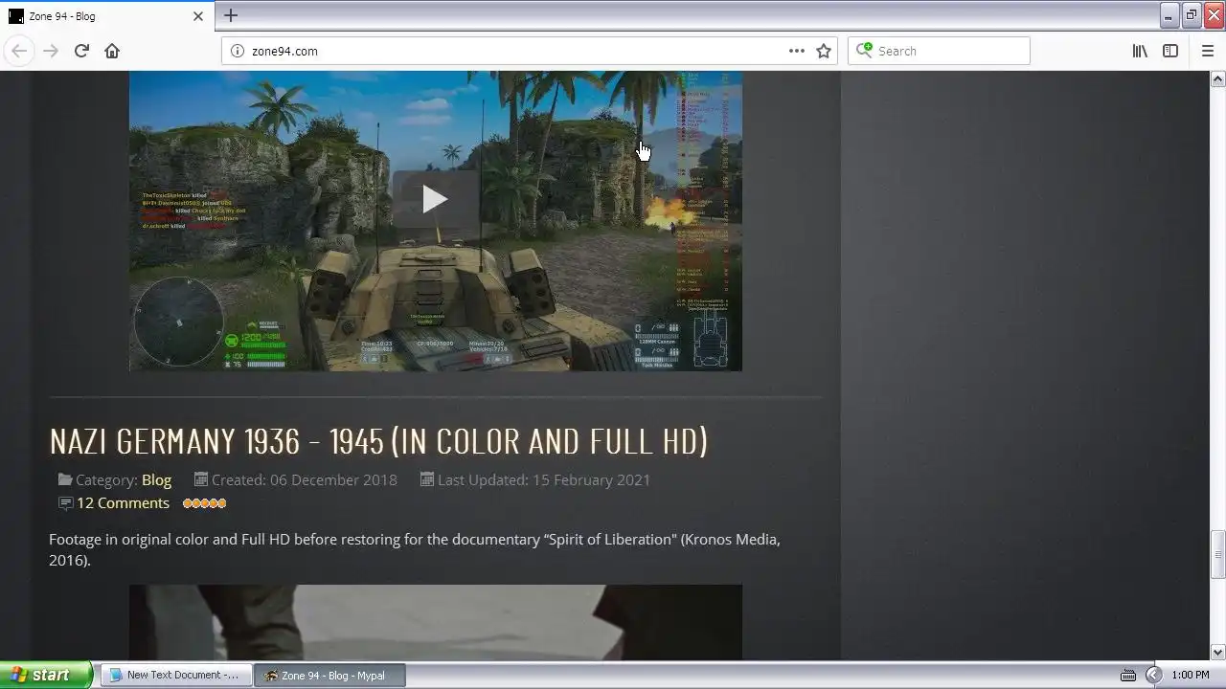
Task: Click the browser Back arrow
Action: [x=19, y=51]
